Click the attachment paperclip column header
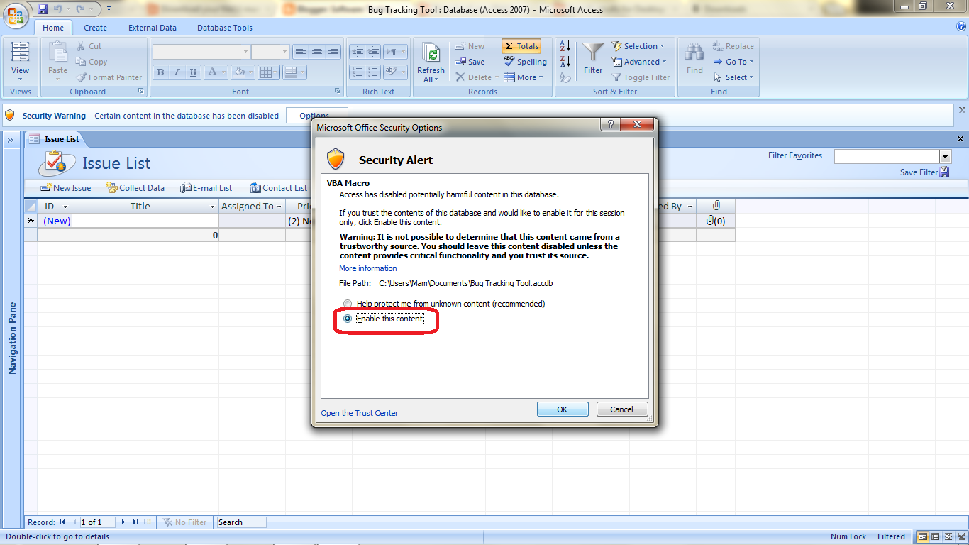The height and width of the screenshot is (545, 969). point(716,206)
